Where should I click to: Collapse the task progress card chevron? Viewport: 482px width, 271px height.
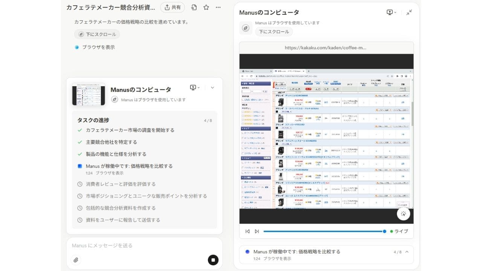click(x=212, y=87)
